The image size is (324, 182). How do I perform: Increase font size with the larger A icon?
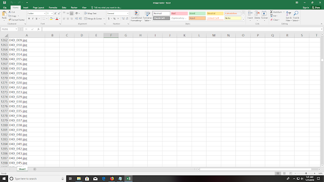coord(55,14)
